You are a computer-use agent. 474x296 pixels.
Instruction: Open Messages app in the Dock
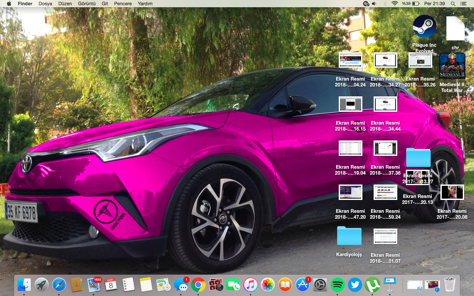[181, 284]
